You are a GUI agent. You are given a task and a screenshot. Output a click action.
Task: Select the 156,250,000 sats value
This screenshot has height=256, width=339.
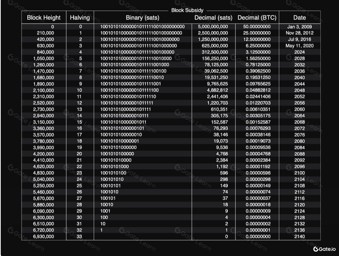coord(215,59)
